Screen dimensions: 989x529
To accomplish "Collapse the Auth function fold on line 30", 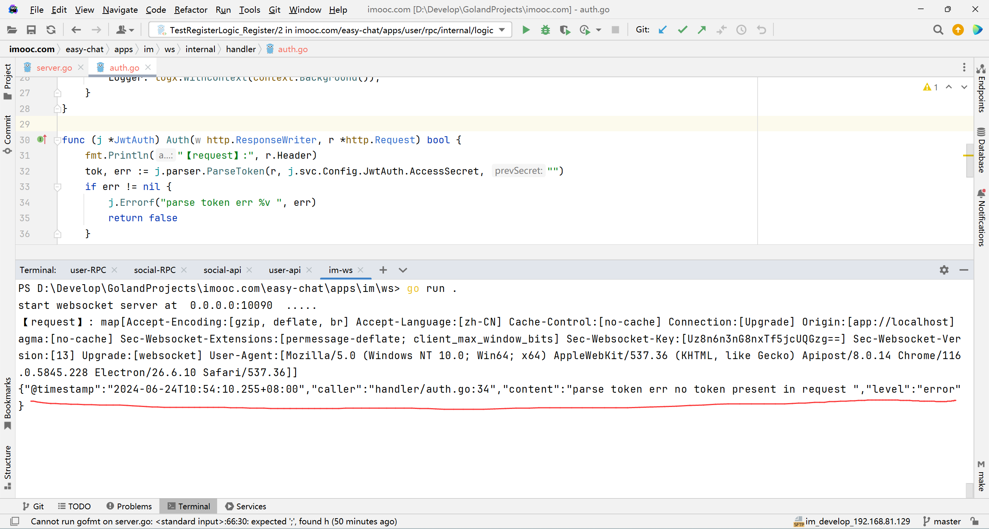I will (58, 140).
